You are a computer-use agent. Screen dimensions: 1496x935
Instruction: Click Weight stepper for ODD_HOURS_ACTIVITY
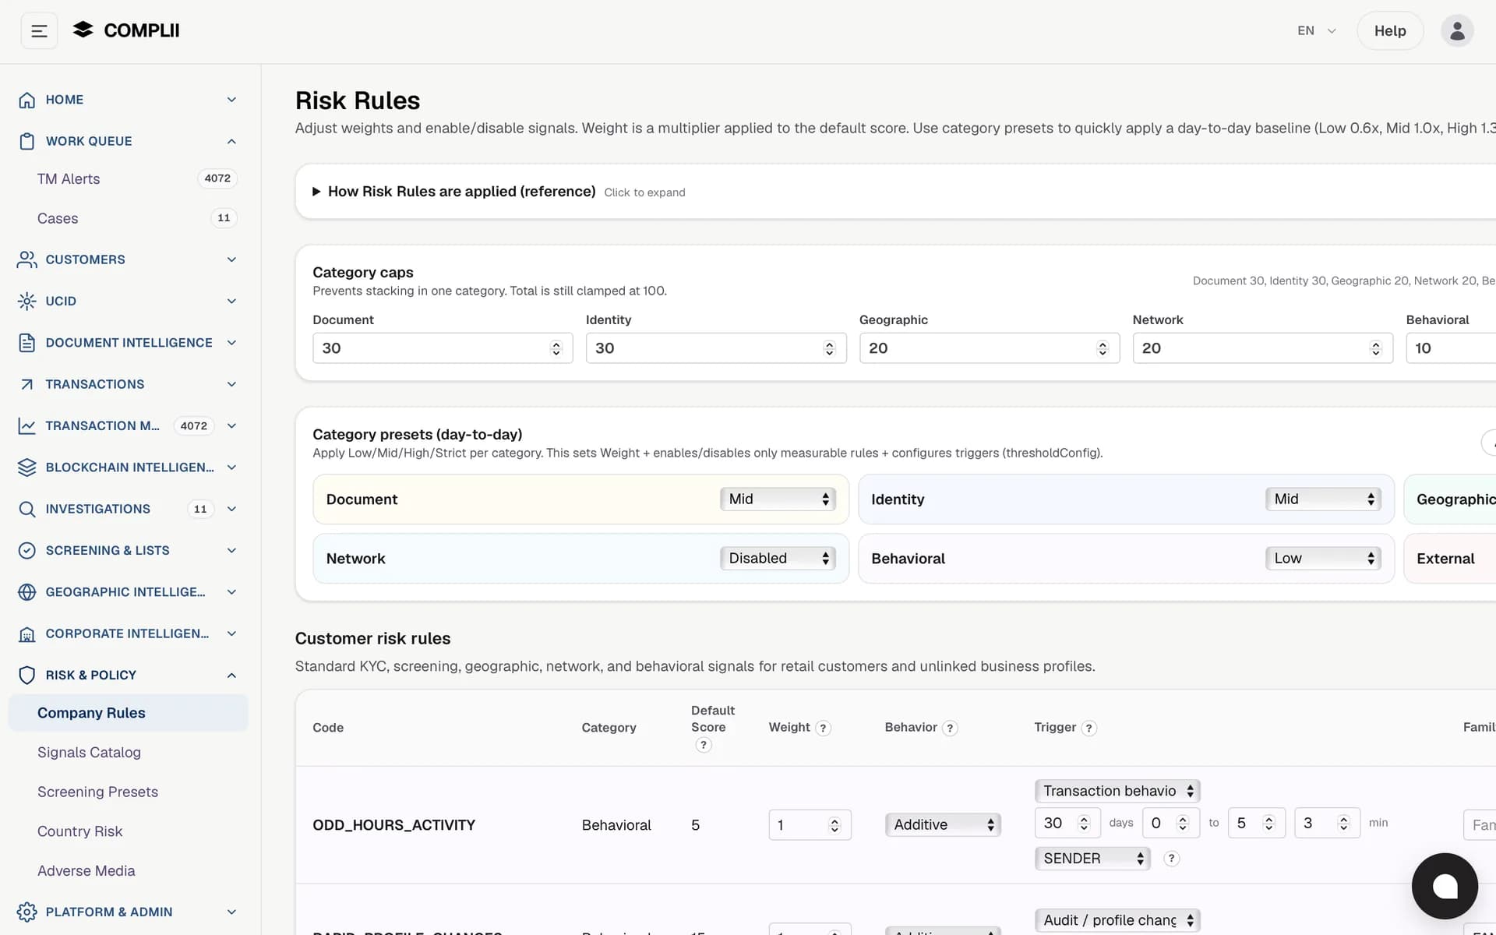834,825
